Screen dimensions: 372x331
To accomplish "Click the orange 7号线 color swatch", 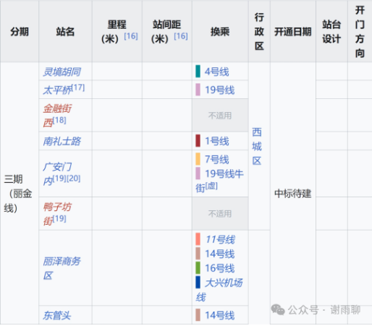I will (198, 159).
